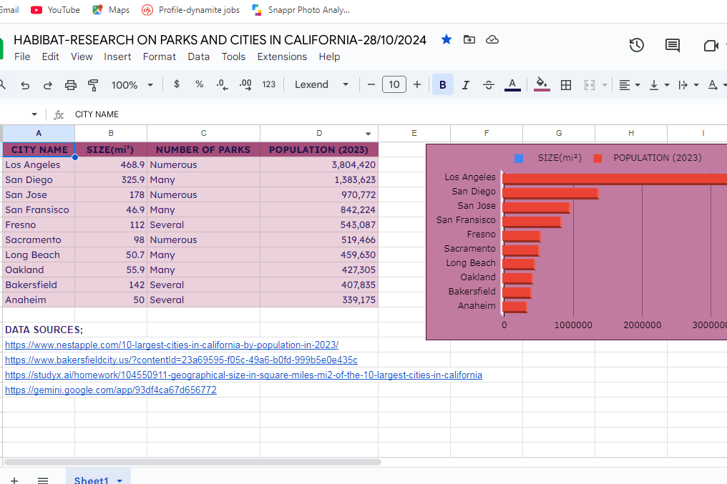Move document using folder icon
Image resolution: width=727 pixels, height=484 pixels.
click(x=469, y=40)
